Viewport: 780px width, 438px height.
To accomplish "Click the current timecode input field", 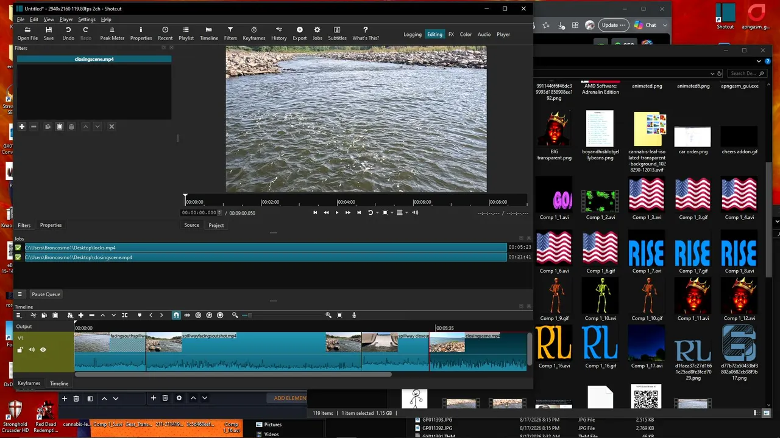I will [199, 212].
